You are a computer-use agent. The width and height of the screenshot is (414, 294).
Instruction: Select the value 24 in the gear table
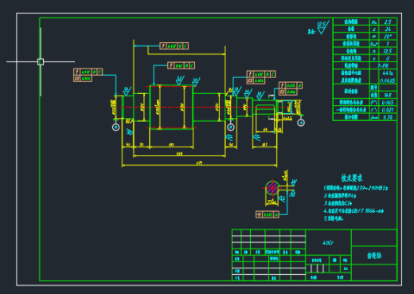388,29
